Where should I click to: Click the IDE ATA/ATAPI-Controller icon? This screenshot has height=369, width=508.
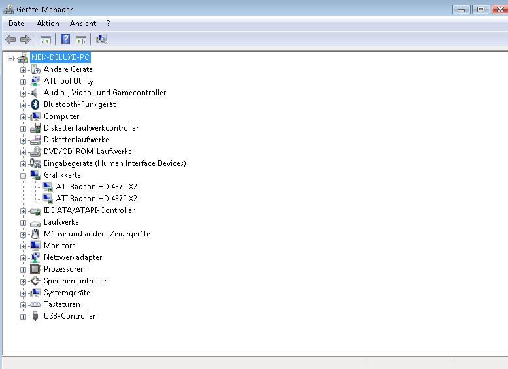pos(35,211)
